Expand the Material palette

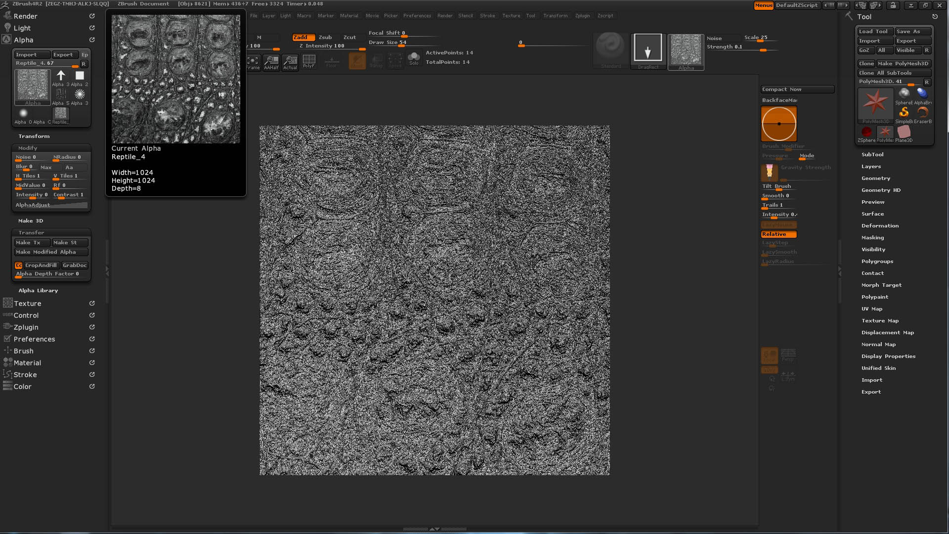[27, 362]
